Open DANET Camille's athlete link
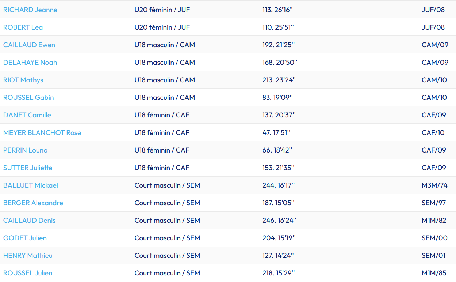This screenshot has height=282, width=456. pos(27,115)
